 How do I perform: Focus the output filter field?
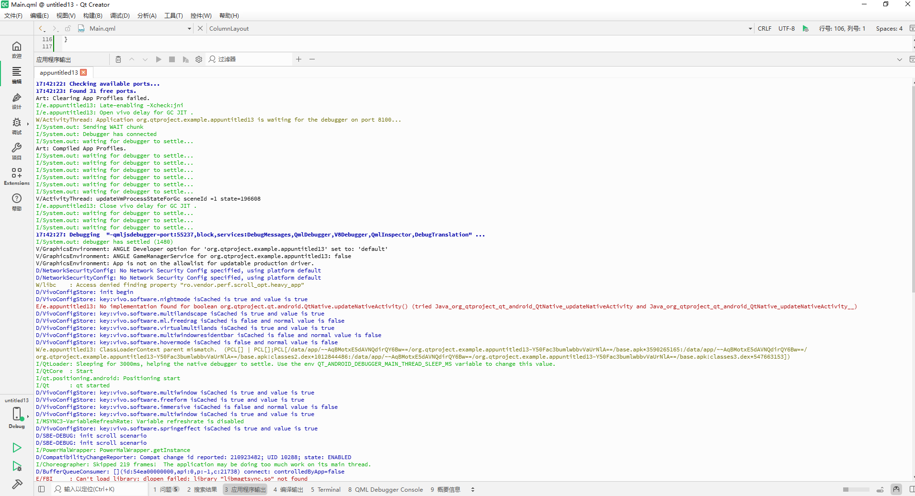tap(249, 59)
